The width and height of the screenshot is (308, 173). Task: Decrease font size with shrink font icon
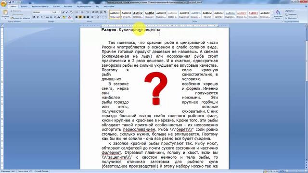[66, 12]
